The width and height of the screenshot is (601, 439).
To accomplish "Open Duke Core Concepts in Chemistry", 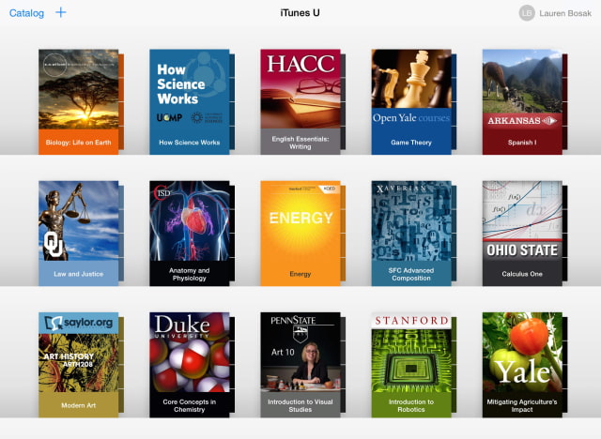I will (190, 365).
